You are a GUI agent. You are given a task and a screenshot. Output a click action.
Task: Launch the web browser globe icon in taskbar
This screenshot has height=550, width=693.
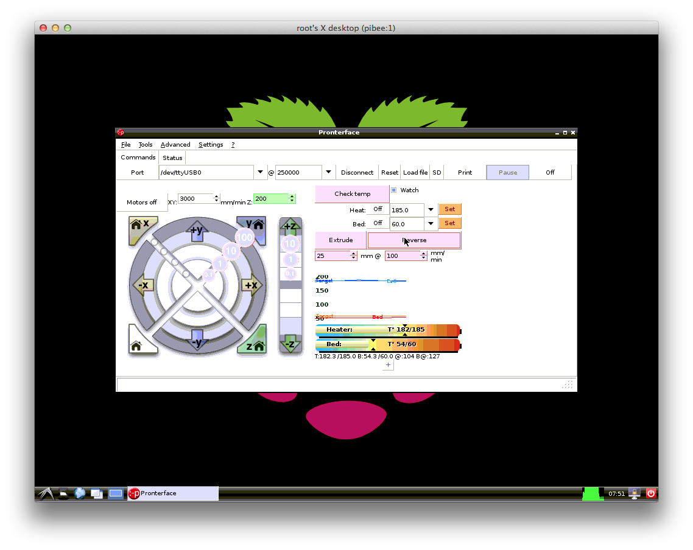[80, 493]
